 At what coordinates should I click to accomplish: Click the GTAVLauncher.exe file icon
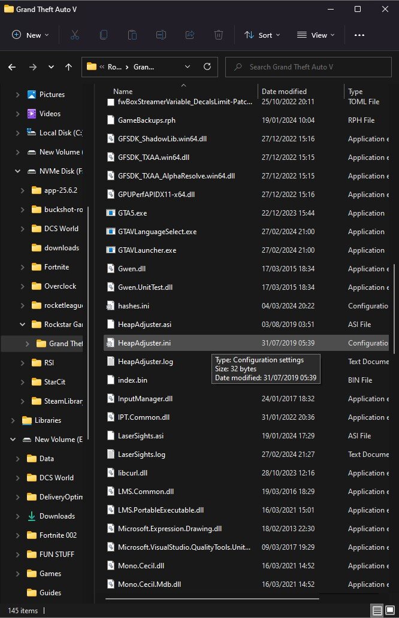coord(111,250)
